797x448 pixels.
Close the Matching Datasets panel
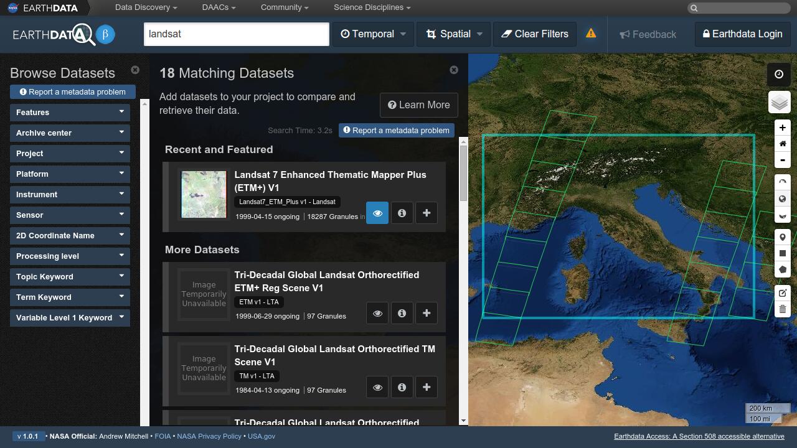454,70
